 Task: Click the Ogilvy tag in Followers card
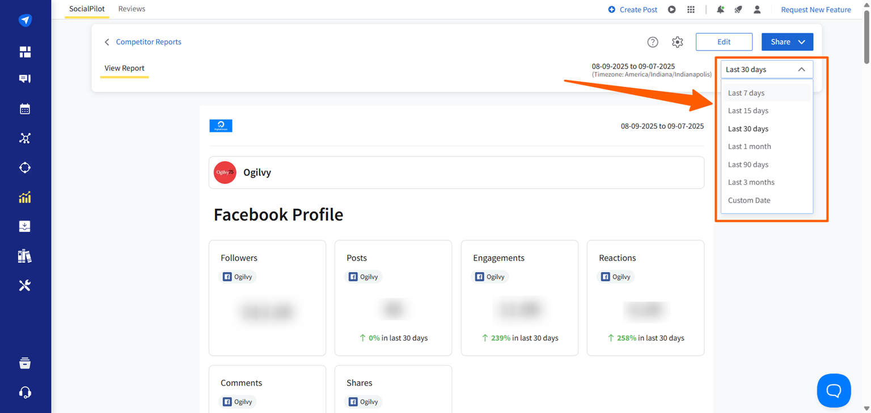point(238,276)
